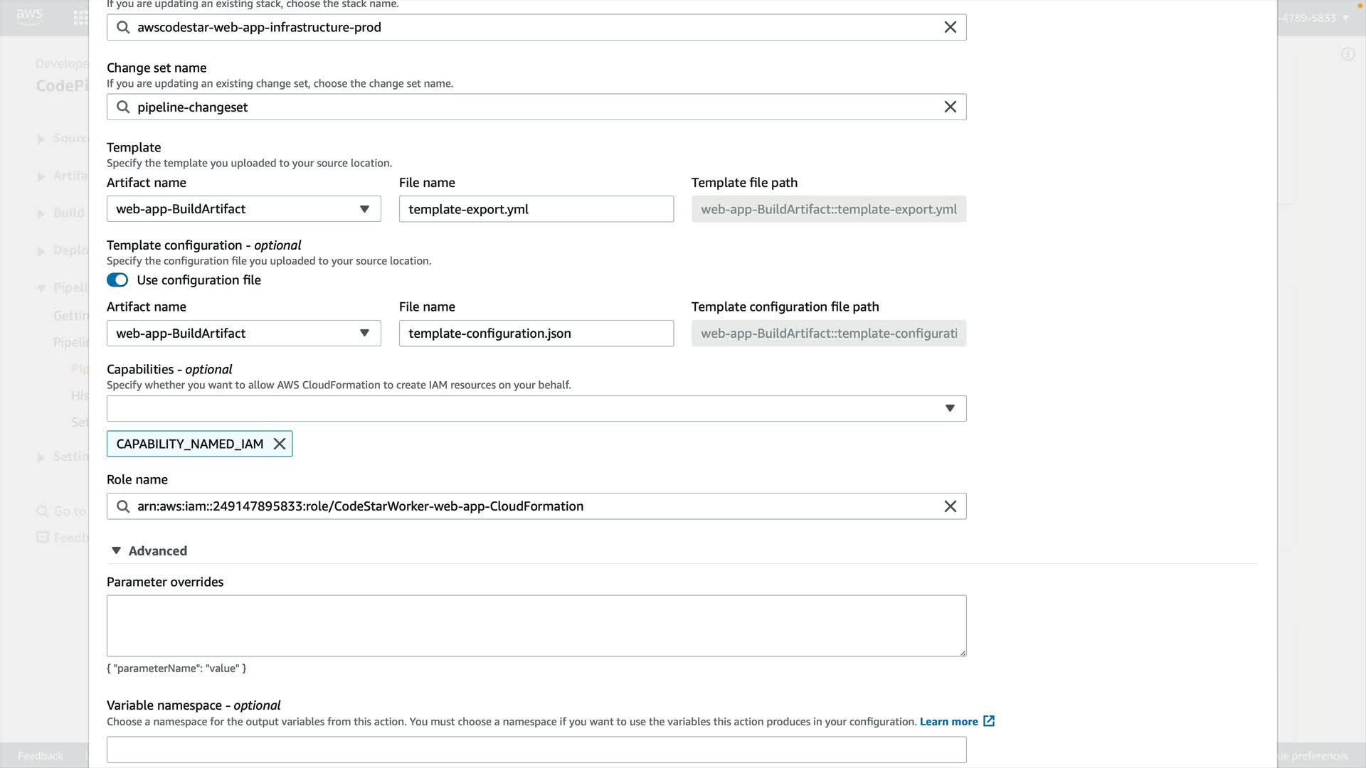Open Template configuration artifact name dropdown
Viewport: 1366px width, 768px height.
243,334
